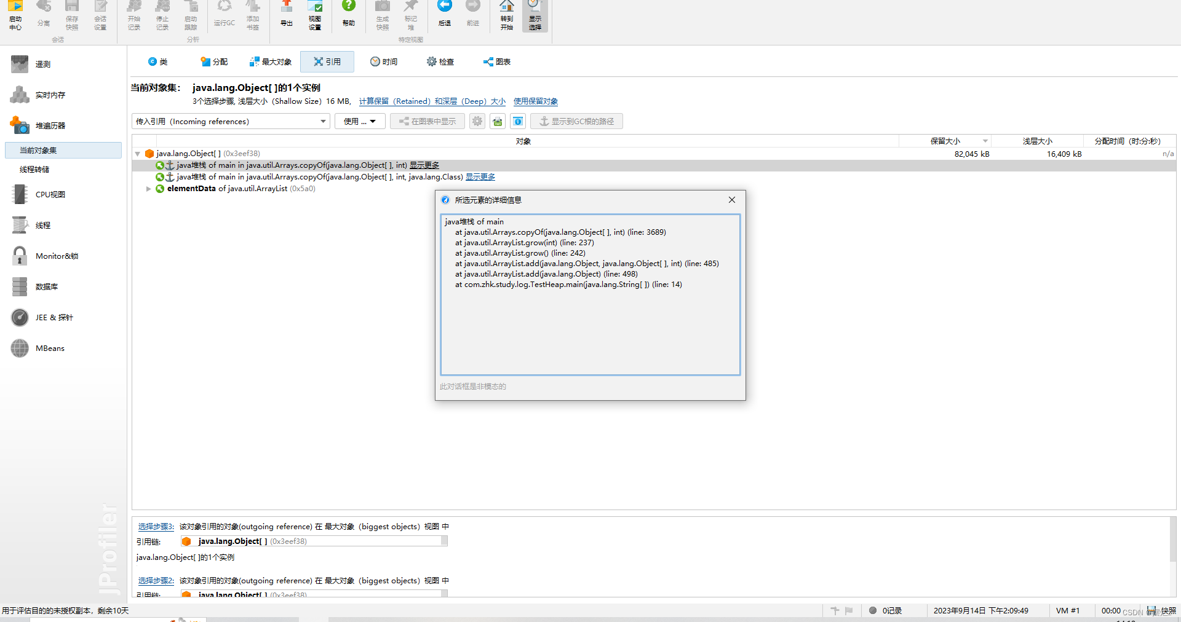
Task: Switch to the 图表 (Graph) tab
Action: point(497,61)
